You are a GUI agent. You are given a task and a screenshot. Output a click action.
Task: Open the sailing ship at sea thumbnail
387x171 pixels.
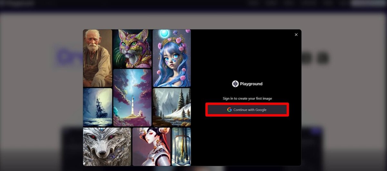pyautogui.click(x=98, y=107)
